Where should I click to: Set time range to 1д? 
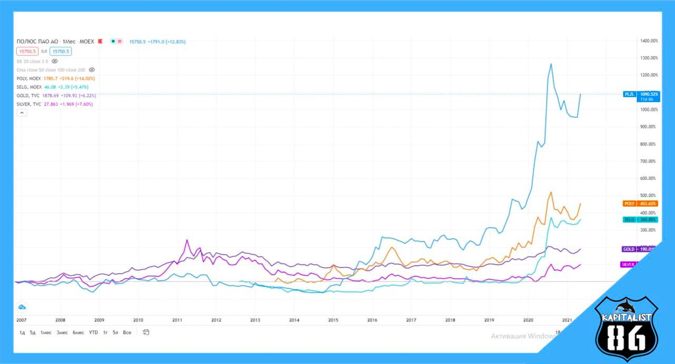point(22,333)
